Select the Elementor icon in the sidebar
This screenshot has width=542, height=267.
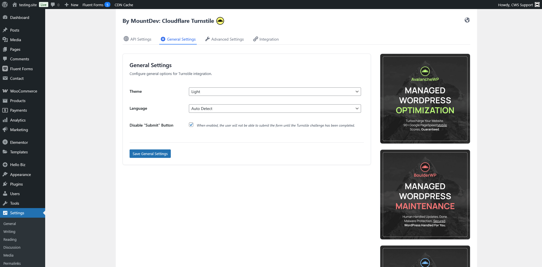coord(5,142)
